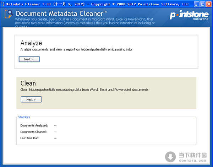213x167 pixels.
Task: Click the 'Documents Analyzed:' label
Action: click(34, 125)
